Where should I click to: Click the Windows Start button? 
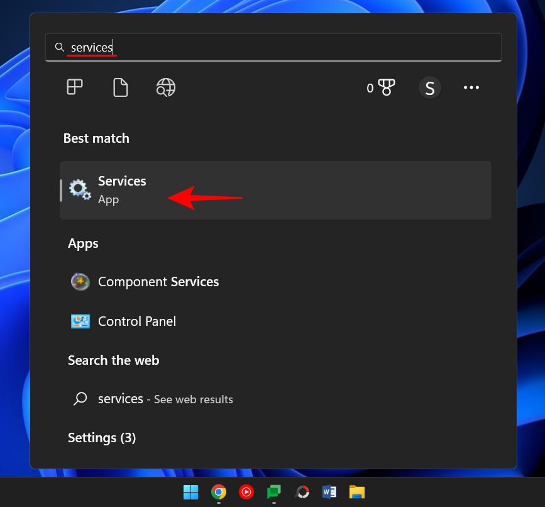tap(191, 492)
